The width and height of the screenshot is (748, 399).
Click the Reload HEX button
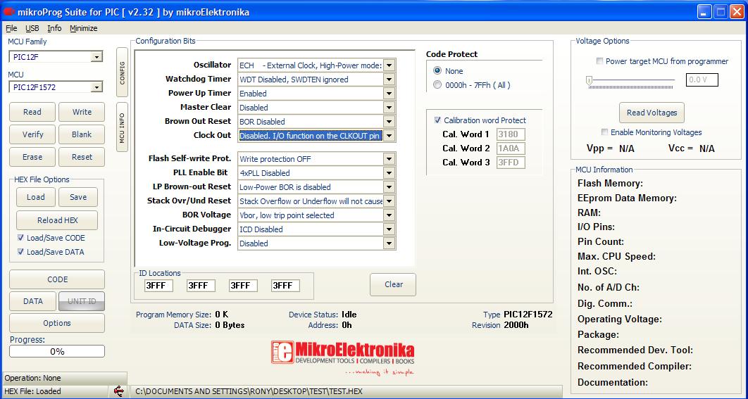click(57, 220)
